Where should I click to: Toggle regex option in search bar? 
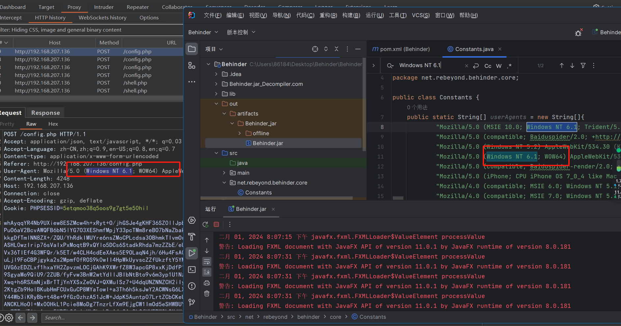509,66
